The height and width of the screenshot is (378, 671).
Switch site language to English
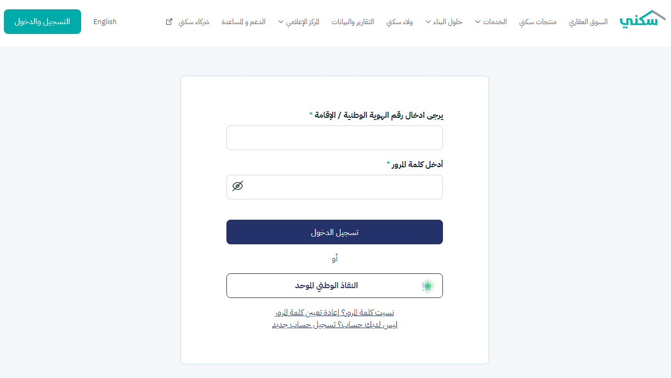click(105, 22)
